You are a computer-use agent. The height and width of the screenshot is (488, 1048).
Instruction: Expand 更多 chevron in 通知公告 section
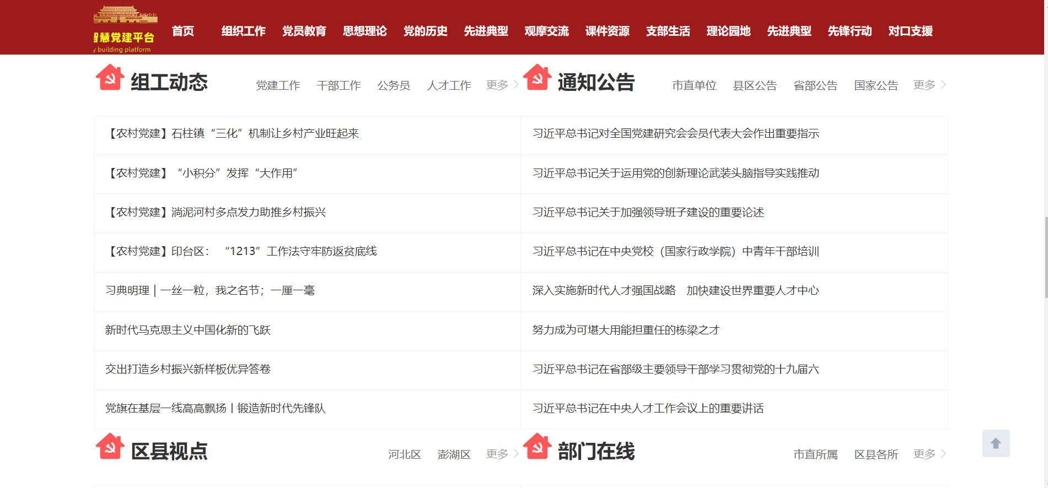943,85
